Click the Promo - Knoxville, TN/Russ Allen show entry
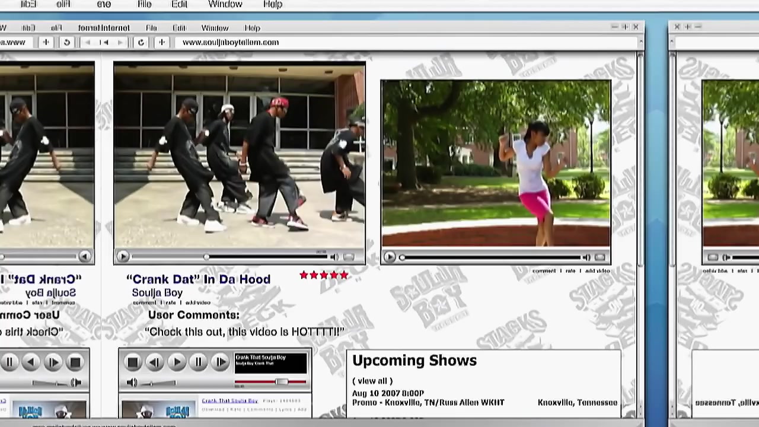 click(428, 403)
